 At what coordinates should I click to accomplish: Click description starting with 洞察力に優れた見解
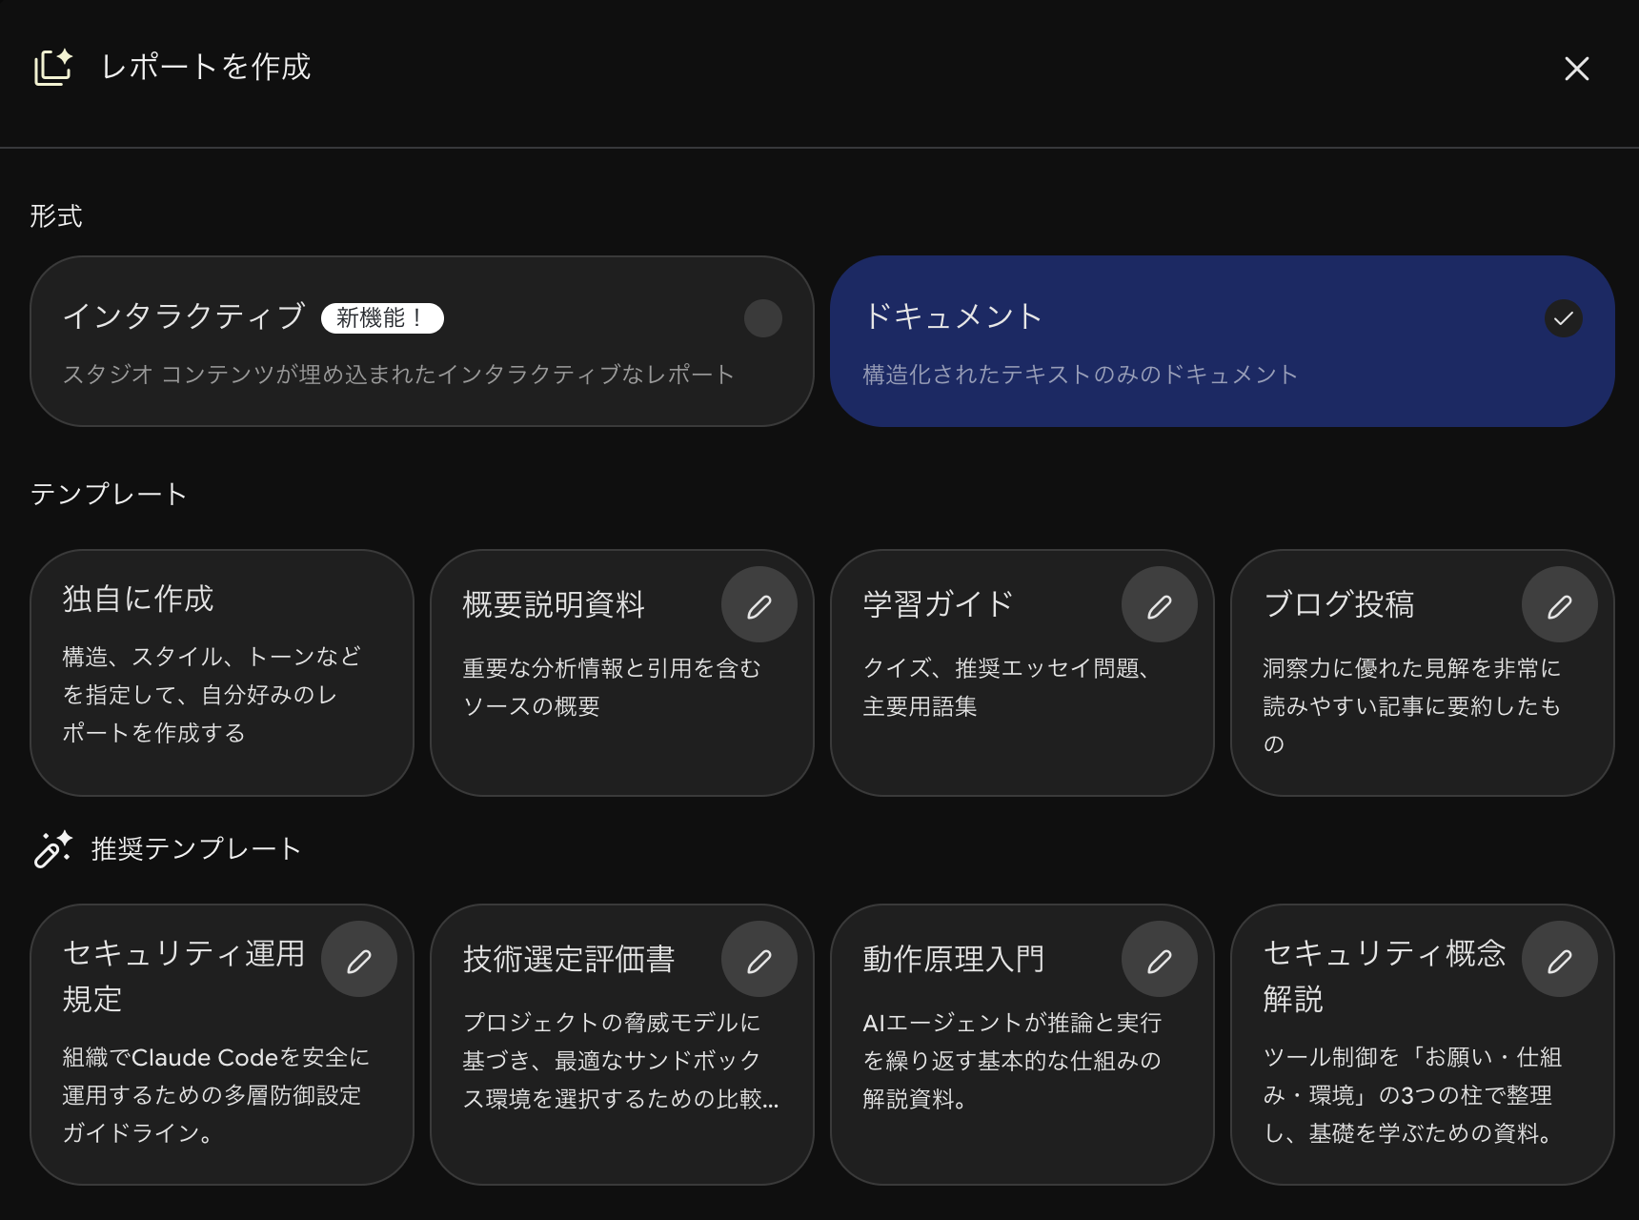coord(1412,706)
